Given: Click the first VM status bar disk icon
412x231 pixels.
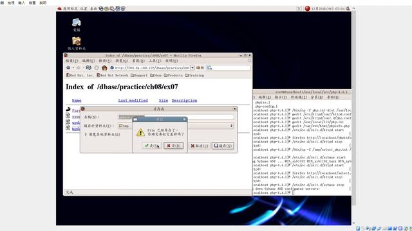Looking at the screenshot, I should pyautogui.click(x=358, y=228).
